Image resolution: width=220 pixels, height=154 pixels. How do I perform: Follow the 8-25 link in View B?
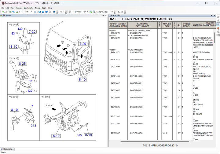(x=22, y=64)
